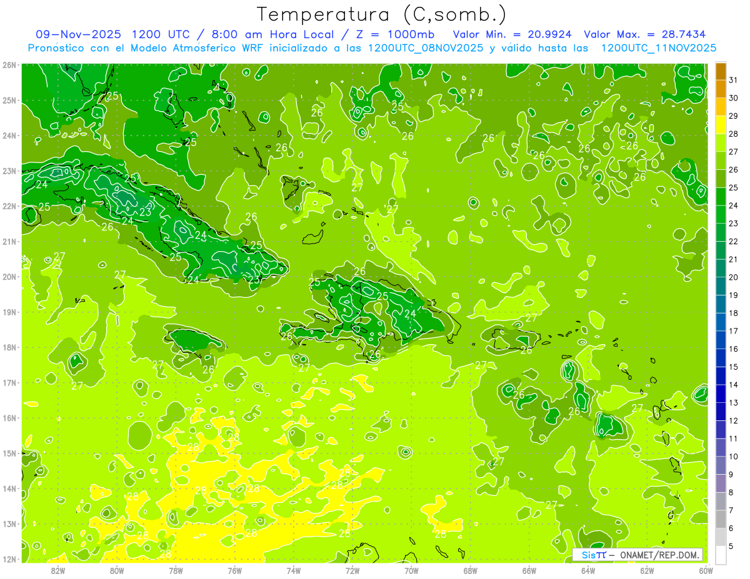The width and height of the screenshot is (750, 579).
Task: Pick the dark blue legend band between 13 and 14
Action: pos(721,393)
